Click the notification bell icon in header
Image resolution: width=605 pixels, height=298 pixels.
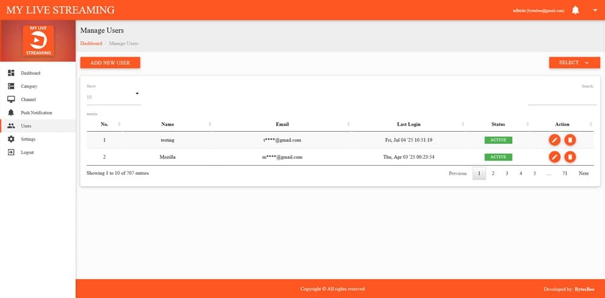tap(575, 10)
